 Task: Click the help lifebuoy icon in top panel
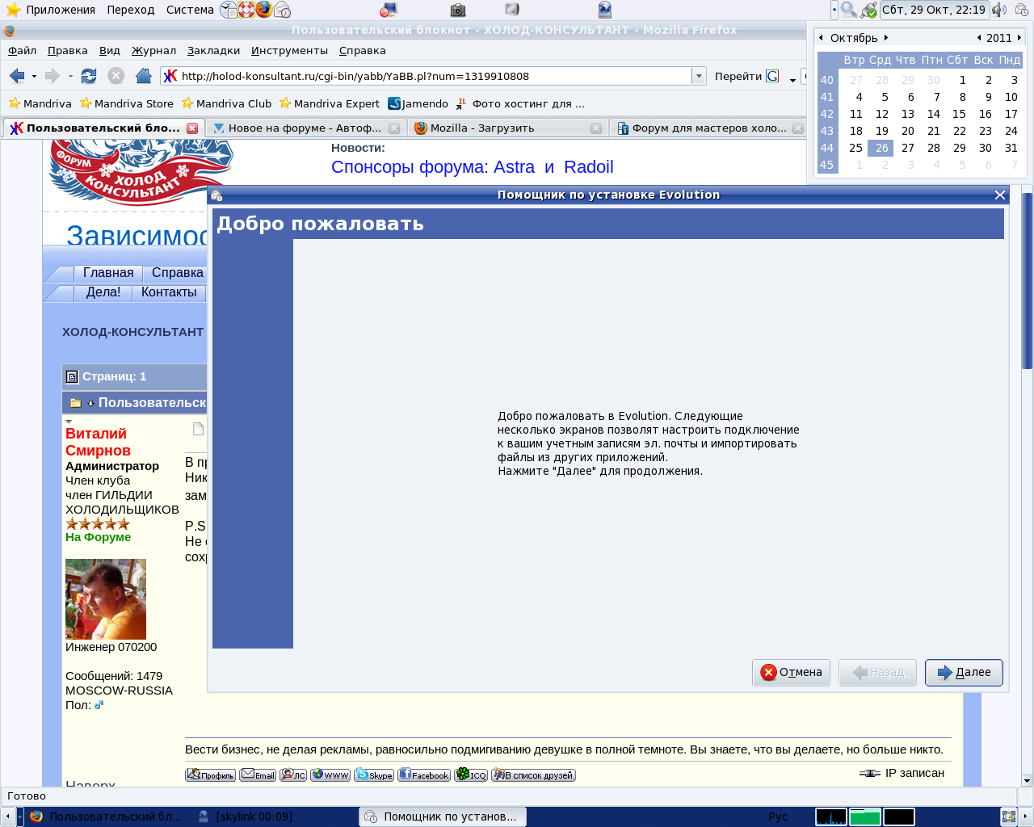click(246, 10)
